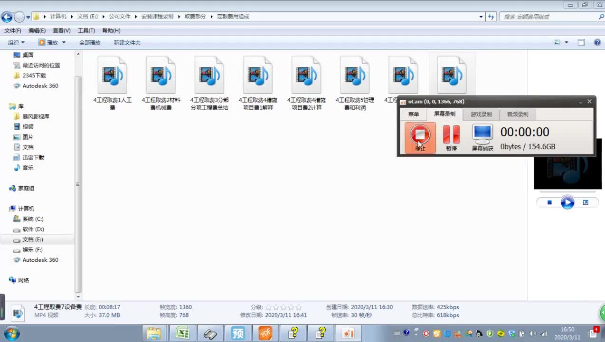Set rating stars in details pane
Image resolution: width=605 pixels, height=342 pixels.
[284, 307]
